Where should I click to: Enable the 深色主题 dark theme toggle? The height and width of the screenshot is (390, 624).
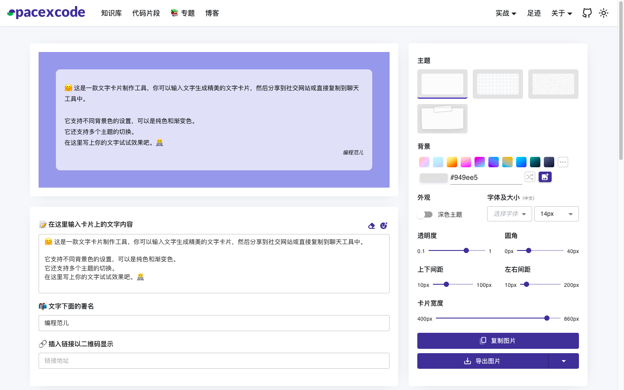(425, 214)
